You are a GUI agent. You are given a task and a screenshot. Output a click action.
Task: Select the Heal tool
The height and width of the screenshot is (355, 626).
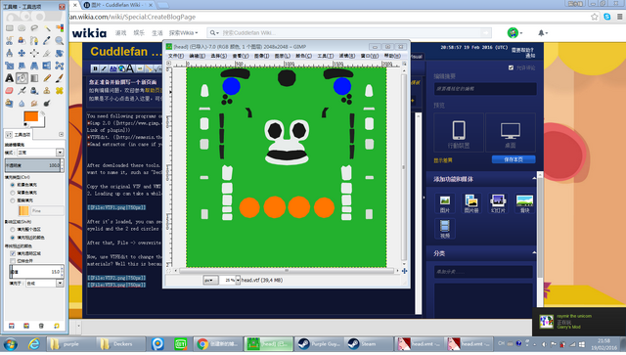tap(60, 91)
